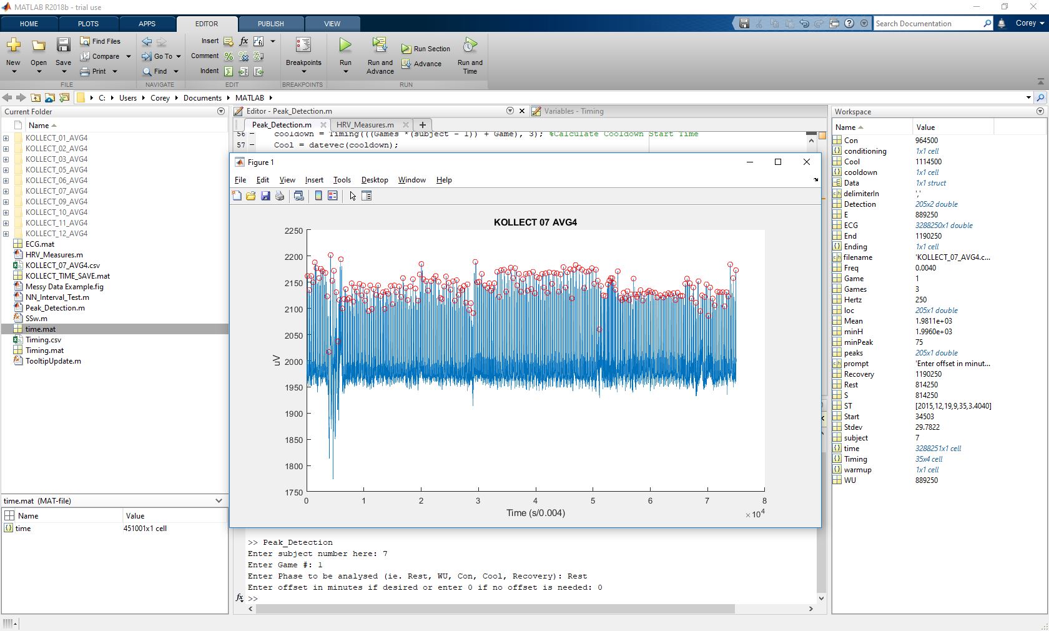Toggle Insert Legend in Figure toolbar

[333, 196]
